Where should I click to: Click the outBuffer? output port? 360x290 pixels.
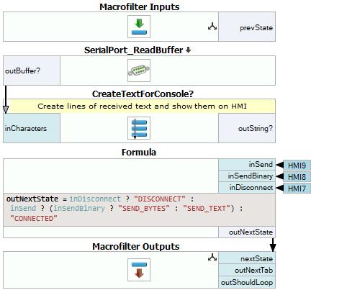[32, 71]
